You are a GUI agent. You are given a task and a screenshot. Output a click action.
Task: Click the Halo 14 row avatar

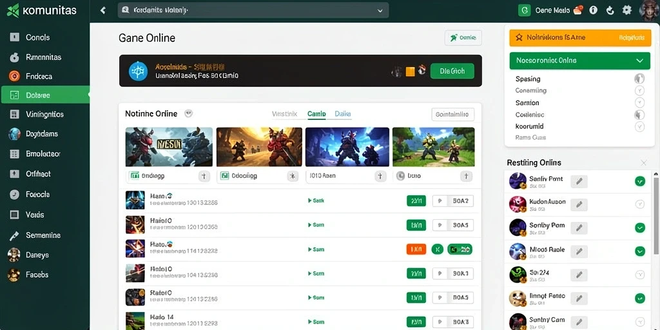(x=135, y=321)
